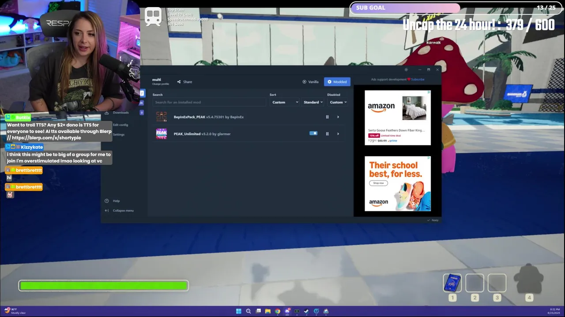The height and width of the screenshot is (317, 565).
Task: Click the Help question mark icon
Action: coord(106,201)
